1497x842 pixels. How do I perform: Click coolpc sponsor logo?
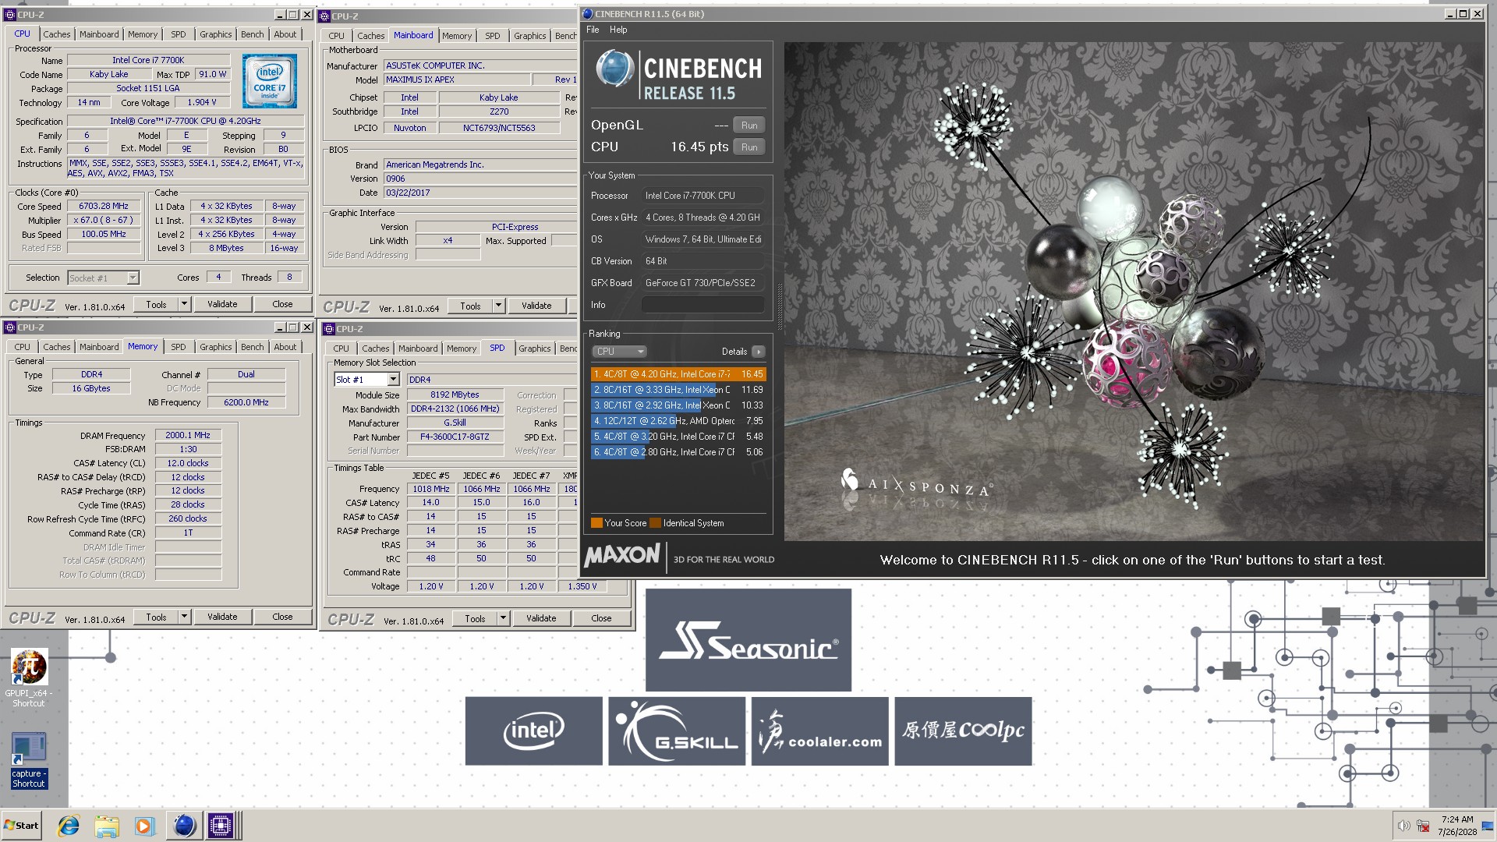tap(964, 731)
